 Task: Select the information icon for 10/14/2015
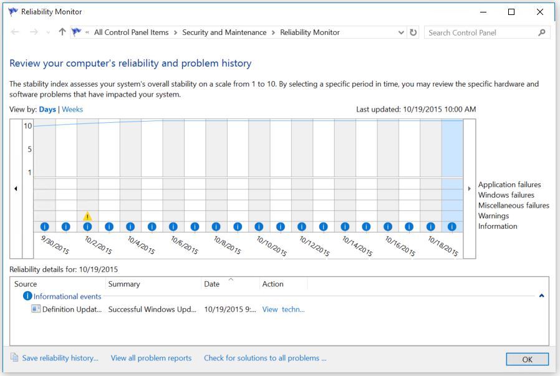(x=345, y=226)
